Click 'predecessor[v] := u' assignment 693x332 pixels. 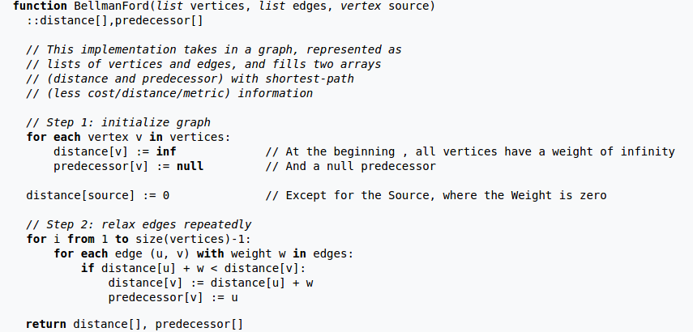coord(173,297)
